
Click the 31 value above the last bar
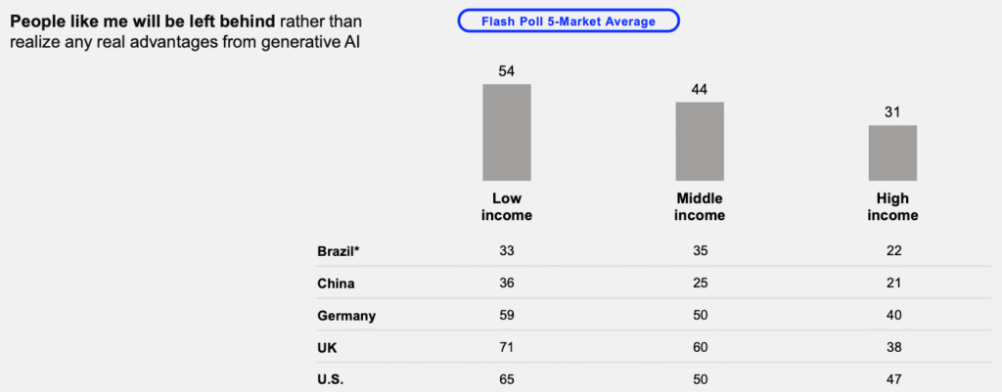[x=892, y=112]
